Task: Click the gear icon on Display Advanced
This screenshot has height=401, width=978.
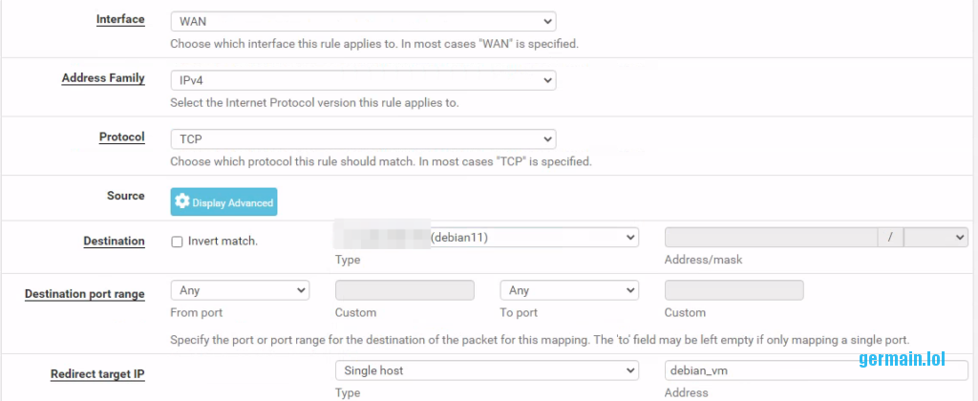Action: coord(182,202)
